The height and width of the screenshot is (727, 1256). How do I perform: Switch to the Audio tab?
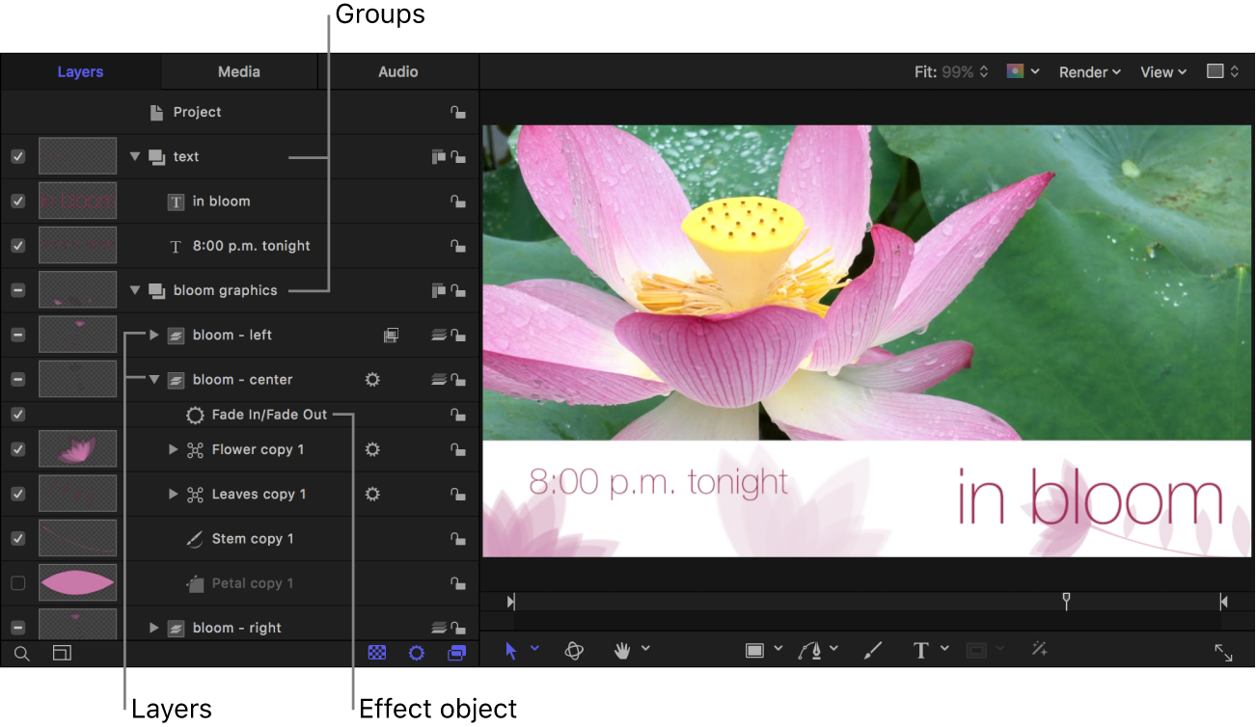pos(399,71)
